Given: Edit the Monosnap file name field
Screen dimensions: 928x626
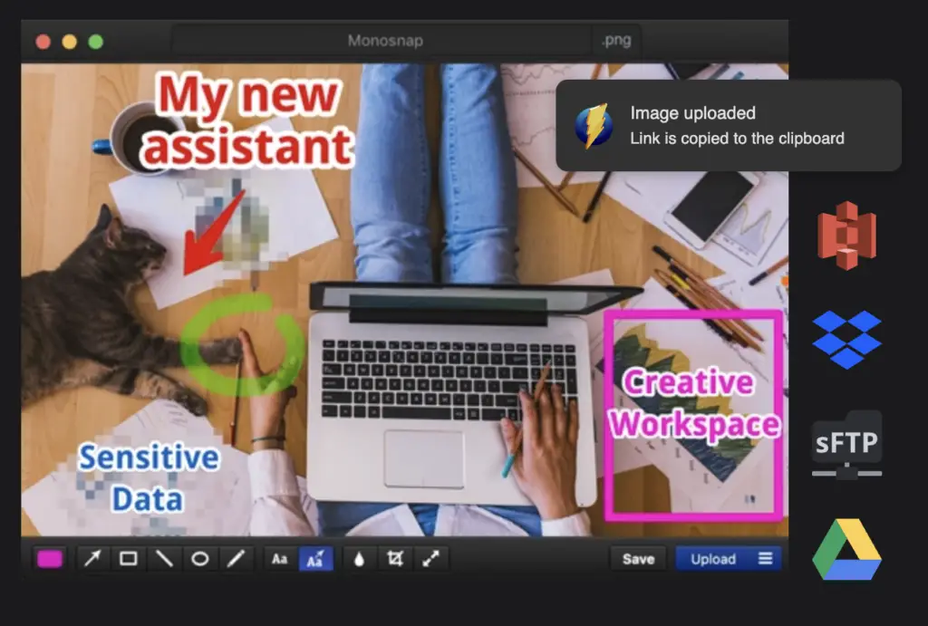Looking at the screenshot, I should (x=382, y=41).
